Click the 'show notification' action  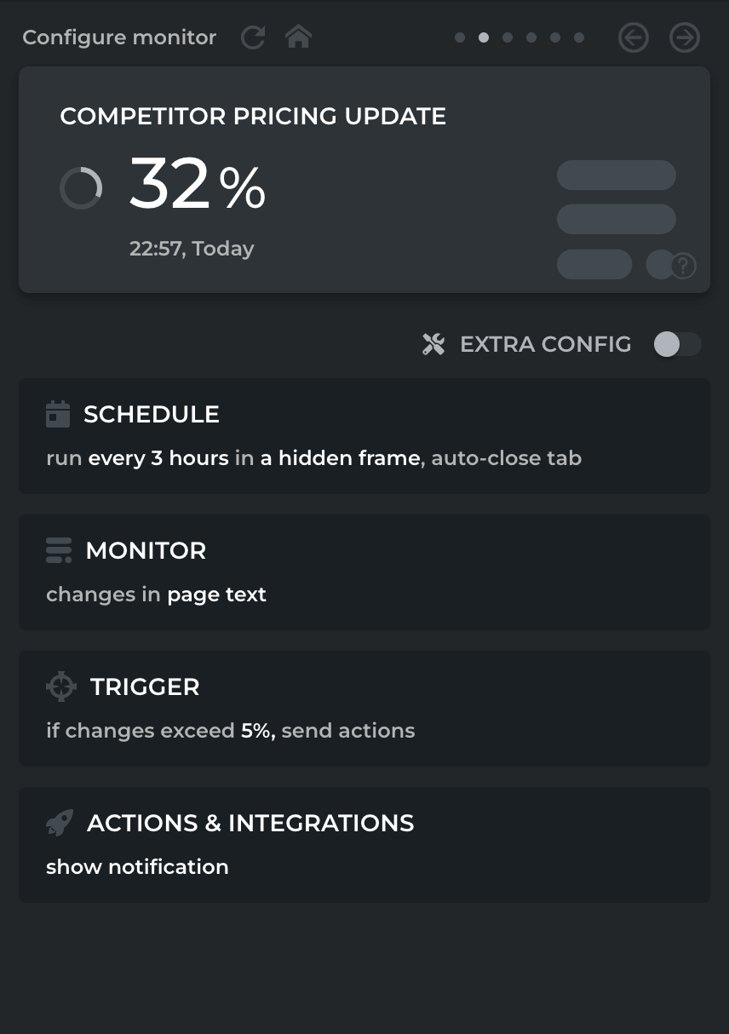137,867
